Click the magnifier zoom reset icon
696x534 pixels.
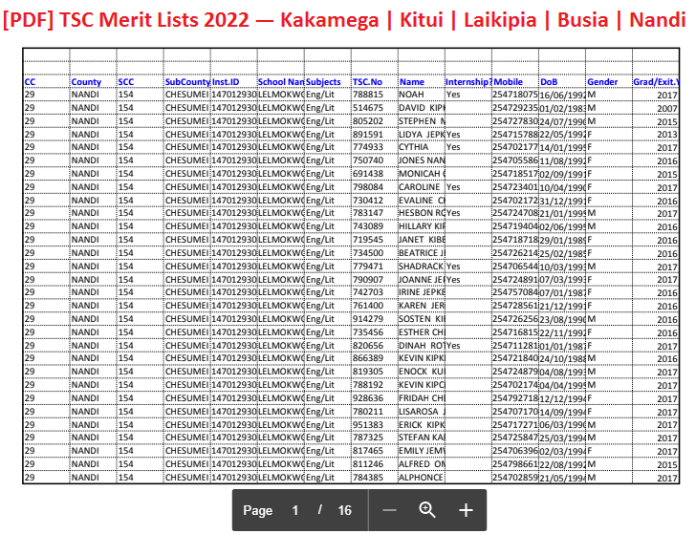(x=427, y=510)
